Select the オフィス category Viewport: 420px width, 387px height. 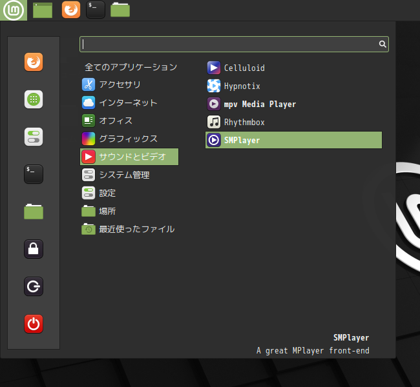click(129, 121)
